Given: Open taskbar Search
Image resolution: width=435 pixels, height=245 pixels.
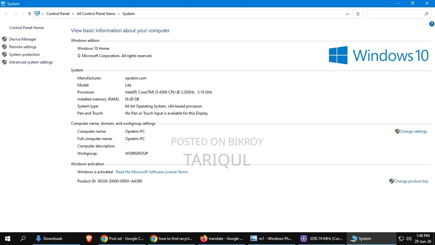Looking at the screenshot, I should [x=23, y=238].
